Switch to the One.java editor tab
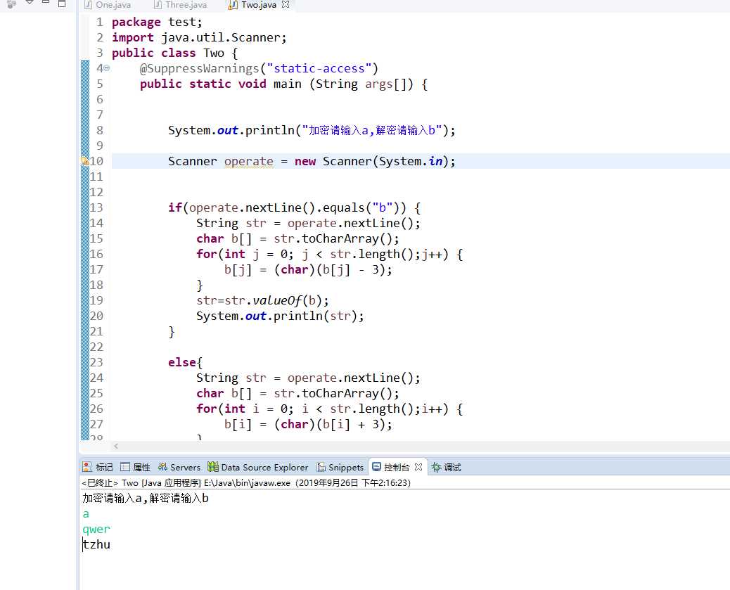This screenshot has height=590, width=730. [x=108, y=5]
